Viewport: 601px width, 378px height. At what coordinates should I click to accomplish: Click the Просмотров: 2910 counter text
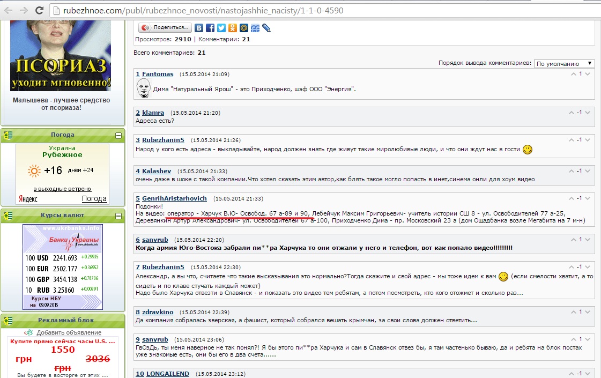point(163,39)
